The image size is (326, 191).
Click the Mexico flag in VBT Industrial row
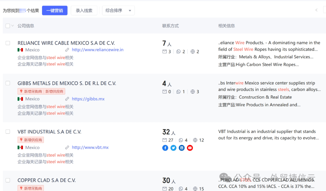(x=20, y=148)
